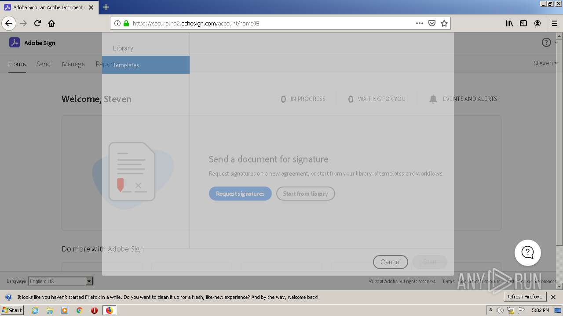Open the Terms footer link
Screen dimensions: 563x316
tap(448, 281)
